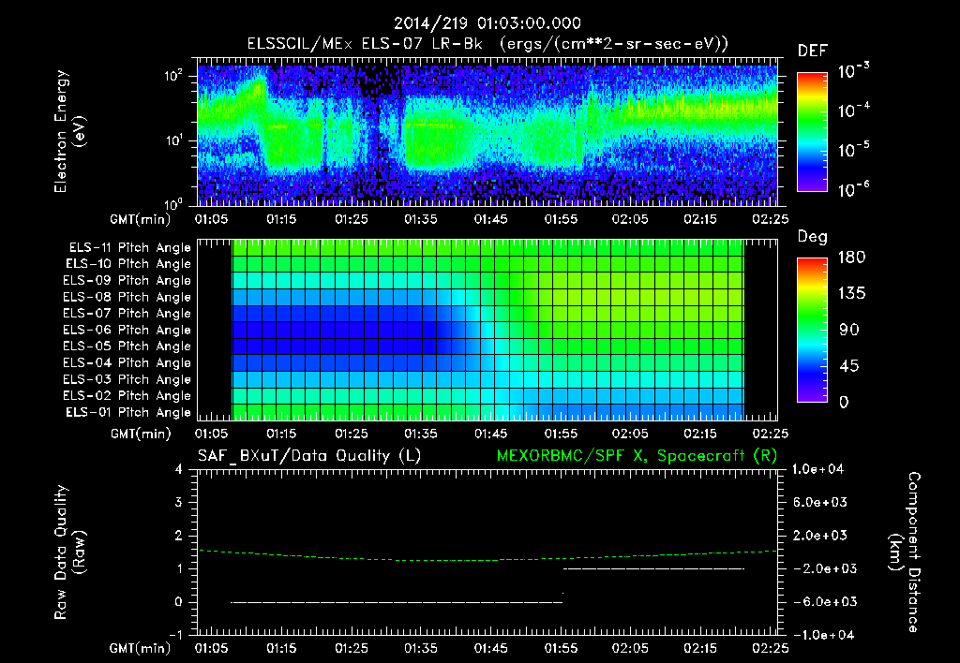Click the 0 value on Deg color scale
Screen dimensions: 960x663
[x=844, y=403]
